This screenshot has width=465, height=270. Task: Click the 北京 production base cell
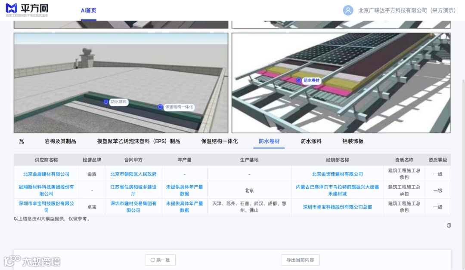pyautogui.click(x=249, y=190)
